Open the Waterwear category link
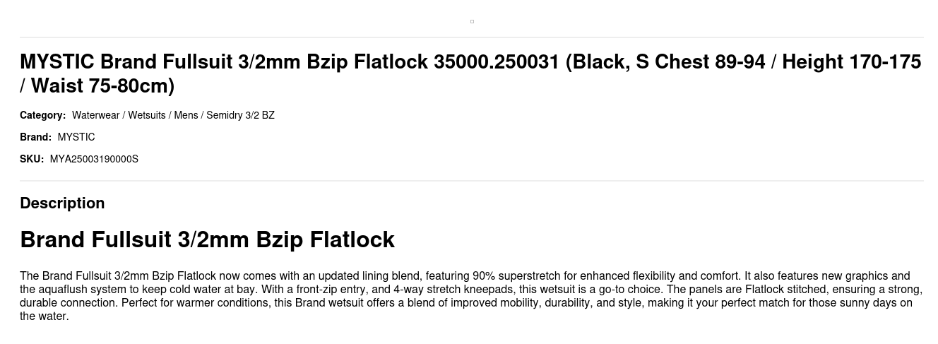Viewport: 938px width, 344px height. 95,115
